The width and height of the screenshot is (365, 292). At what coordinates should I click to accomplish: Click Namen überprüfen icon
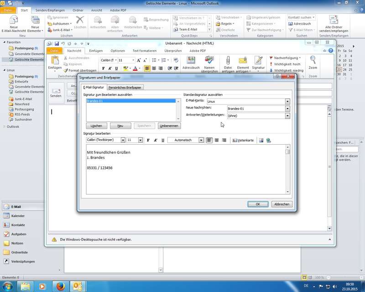coord(209,64)
